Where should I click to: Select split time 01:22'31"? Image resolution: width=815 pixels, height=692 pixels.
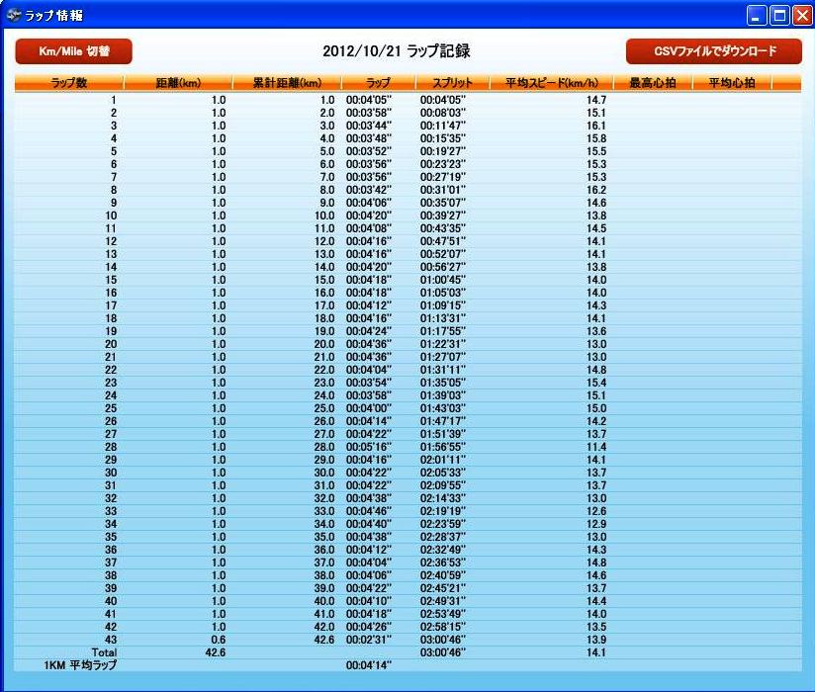click(443, 344)
